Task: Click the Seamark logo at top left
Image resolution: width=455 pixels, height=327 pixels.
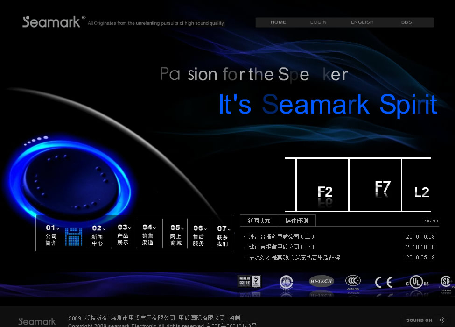Action: click(x=54, y=22)
